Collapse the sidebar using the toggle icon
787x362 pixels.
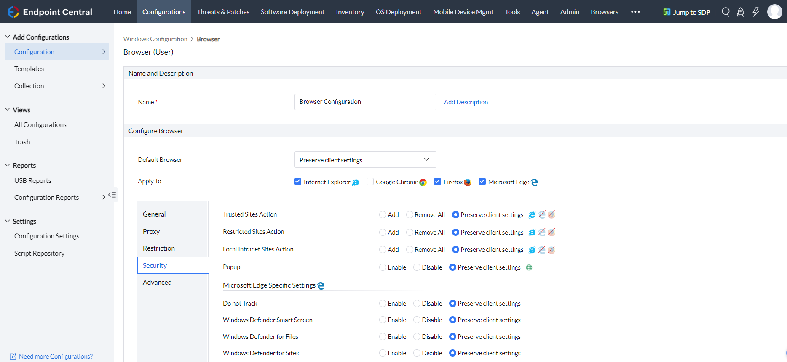click(x=112, y=195)
